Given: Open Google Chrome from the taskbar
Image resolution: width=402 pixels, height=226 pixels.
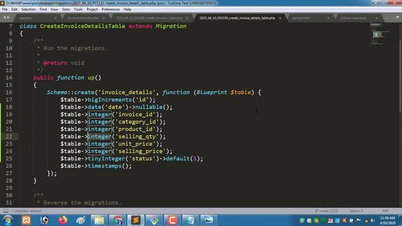Looking at the screenshot, I should [x=117, y=220].
